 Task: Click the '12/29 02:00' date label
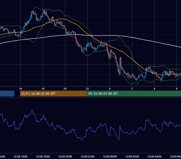coord(132,157)
